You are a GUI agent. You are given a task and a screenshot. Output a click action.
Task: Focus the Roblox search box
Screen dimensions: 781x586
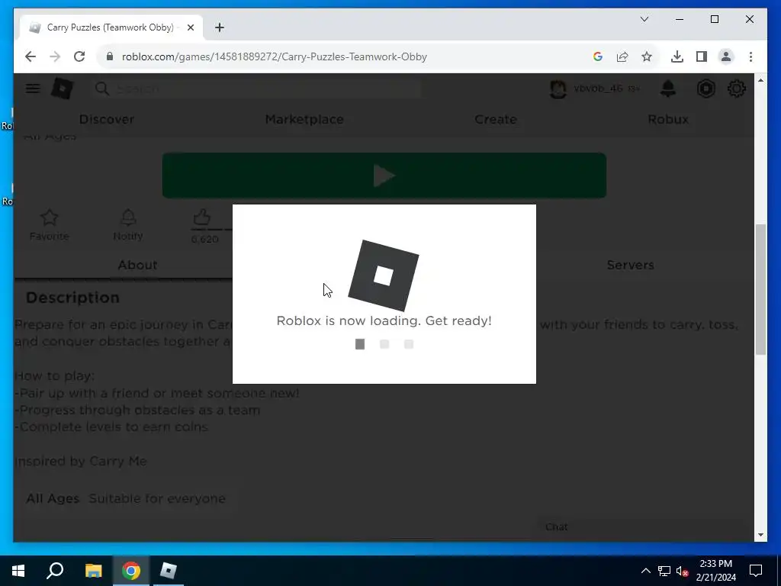point(257,89)
